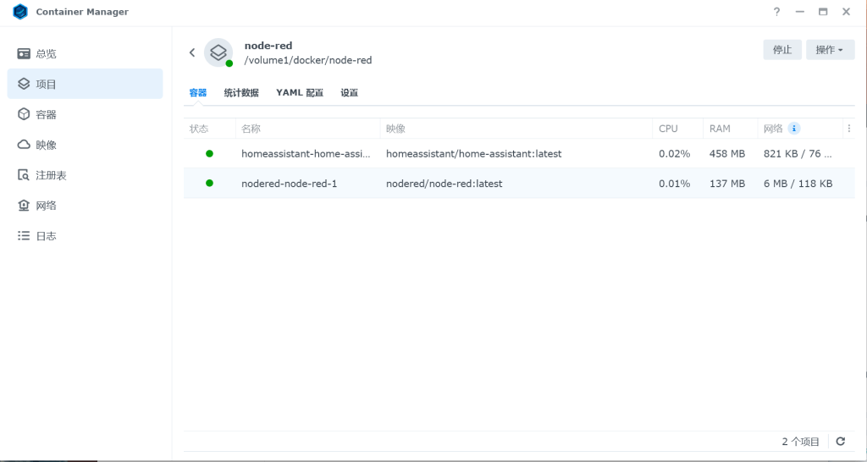Select the homeassistant-home-assi... container name
The width and height of the screenshot is (867, 462).
click(306, 154)
